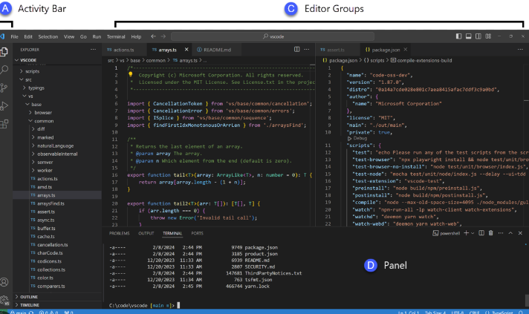The image size is (529, 314).
Task: Switch to the PROBLEMS panel tab
Action: click(119, 233)
